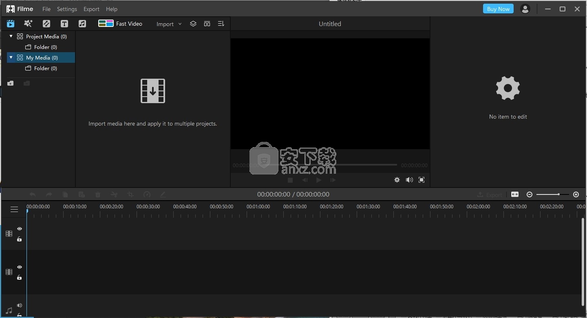Play the preview video
Viewport: 587px width, 318px height.
click(x=319, y=180)
